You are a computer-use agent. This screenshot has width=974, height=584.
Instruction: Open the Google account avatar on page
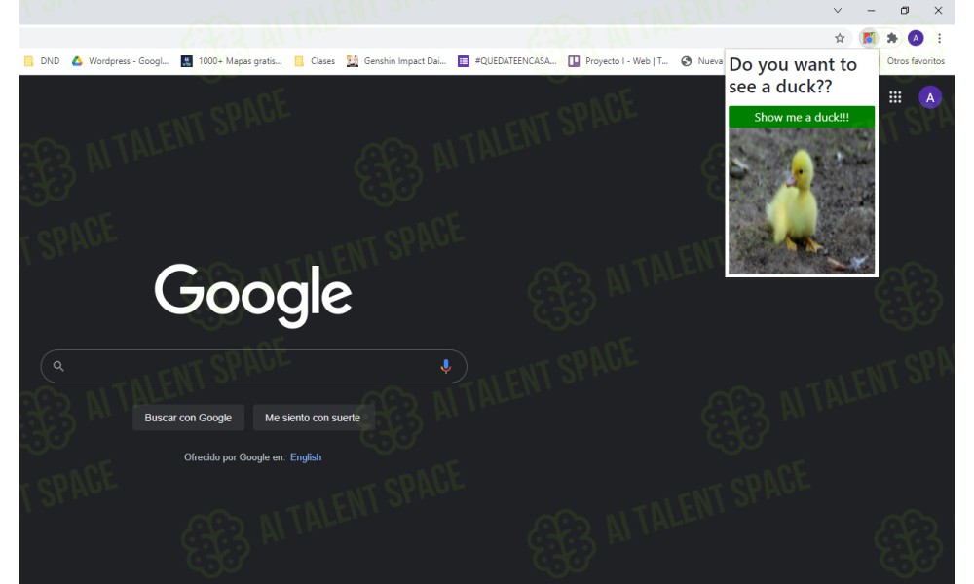click(930, 97)
